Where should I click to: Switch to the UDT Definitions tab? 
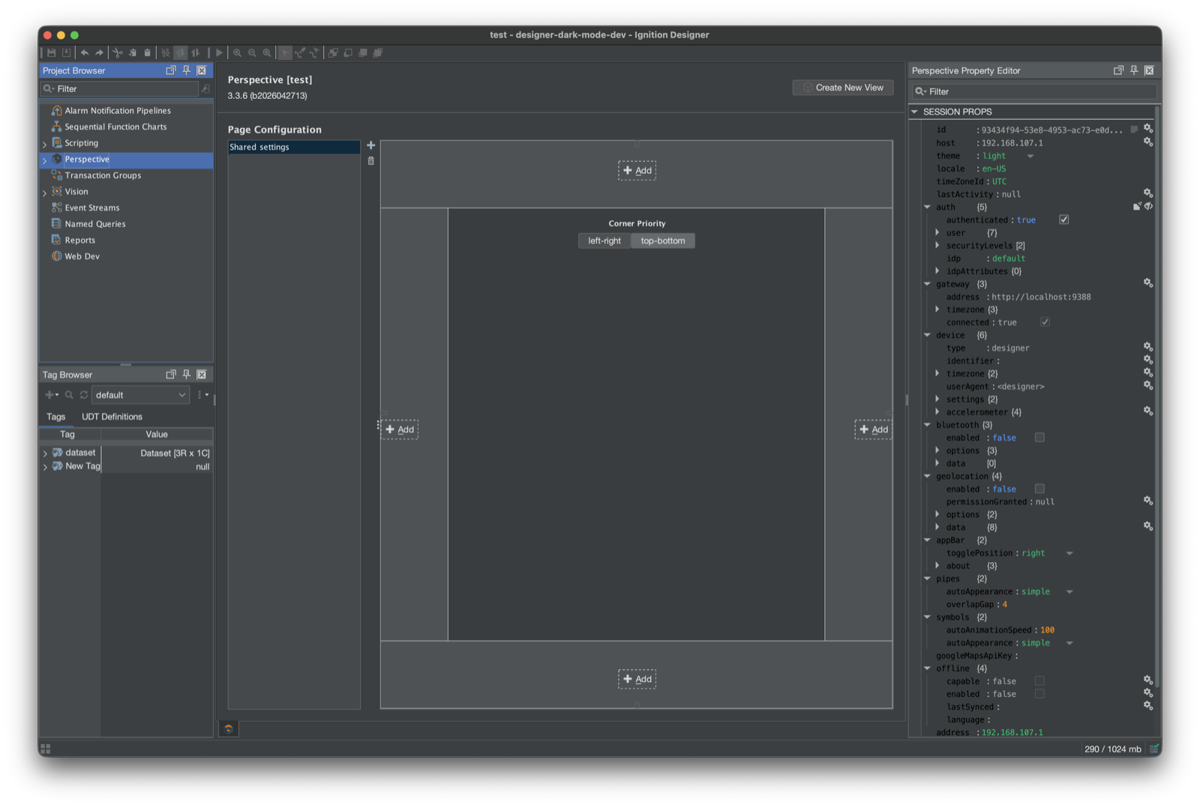click(x=112, y=417)
